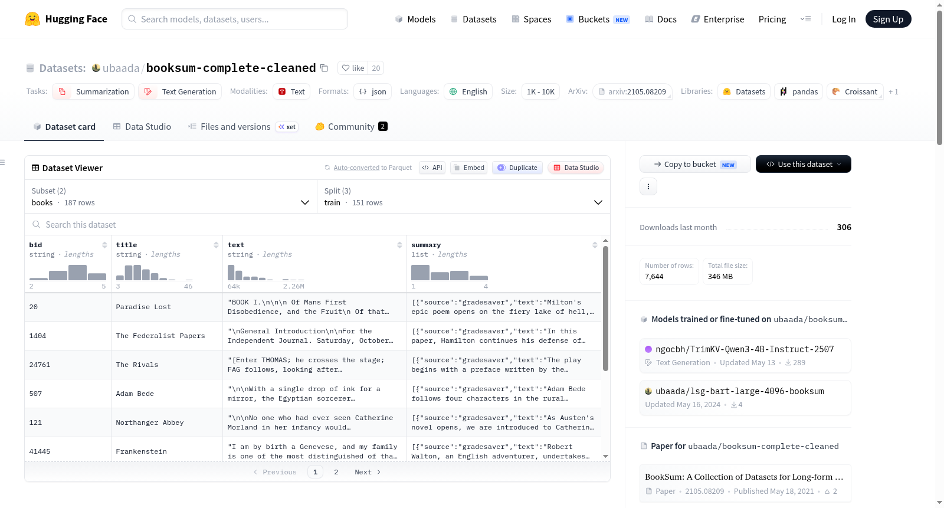Screen dimensions: 944x508
Task: Select the 1K - 10K size tag
Action: click(x=540, y=91)
